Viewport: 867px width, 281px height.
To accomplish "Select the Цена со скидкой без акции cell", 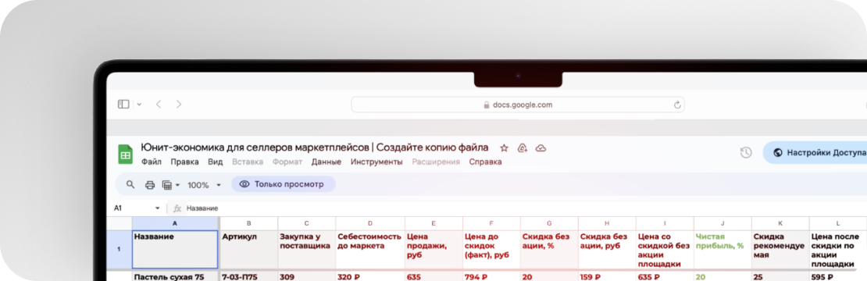I will [x=665, y=250].
